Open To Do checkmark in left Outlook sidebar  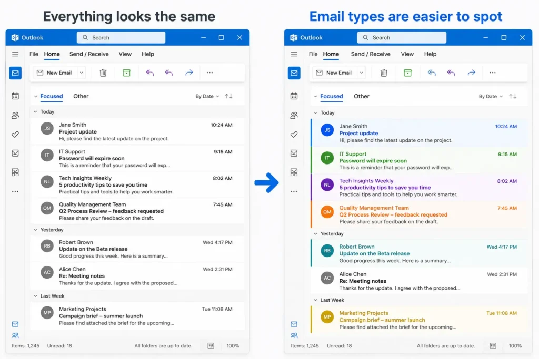(15, 134)
